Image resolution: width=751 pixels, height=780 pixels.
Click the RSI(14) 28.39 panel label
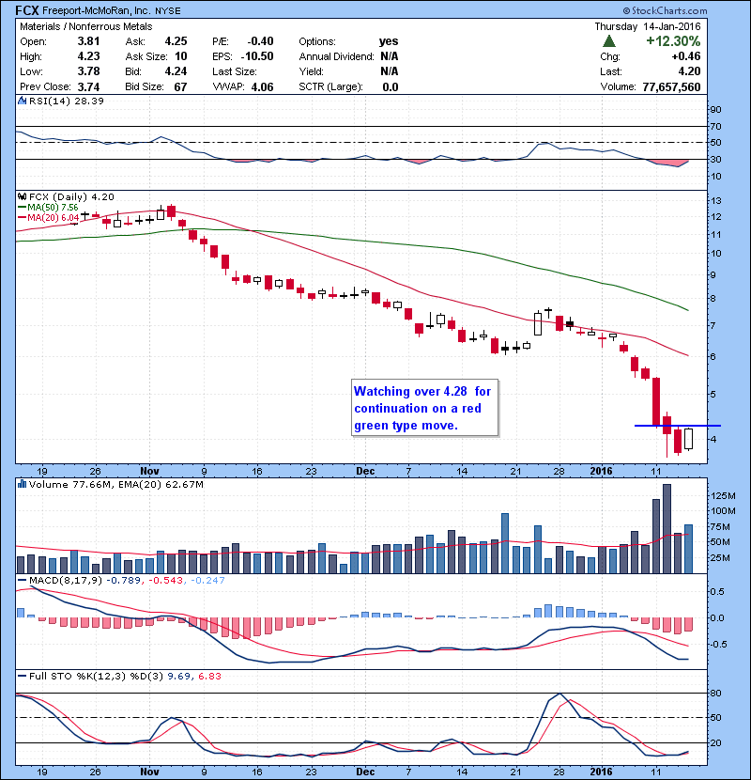pyautogui.click(x=66, y=101)
